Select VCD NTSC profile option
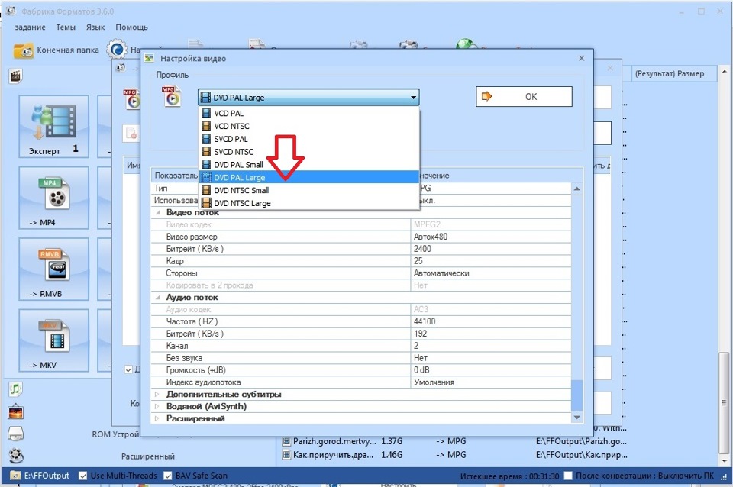Image resolution: width=733 pixels, height=487 pixels. tap(308, 126)
